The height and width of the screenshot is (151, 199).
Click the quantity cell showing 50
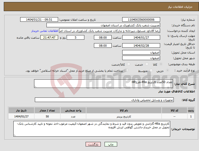coord(47,116)
